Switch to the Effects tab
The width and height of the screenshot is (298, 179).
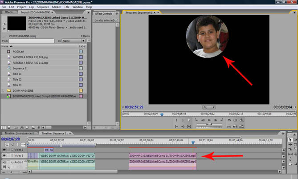click(9, 12)
